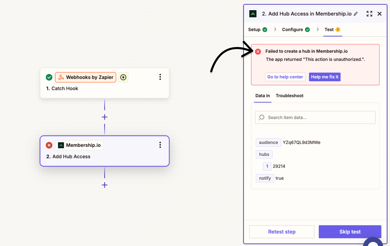Select the Data in tab
The image size is (390, 246).
click(x=262, y=96)
